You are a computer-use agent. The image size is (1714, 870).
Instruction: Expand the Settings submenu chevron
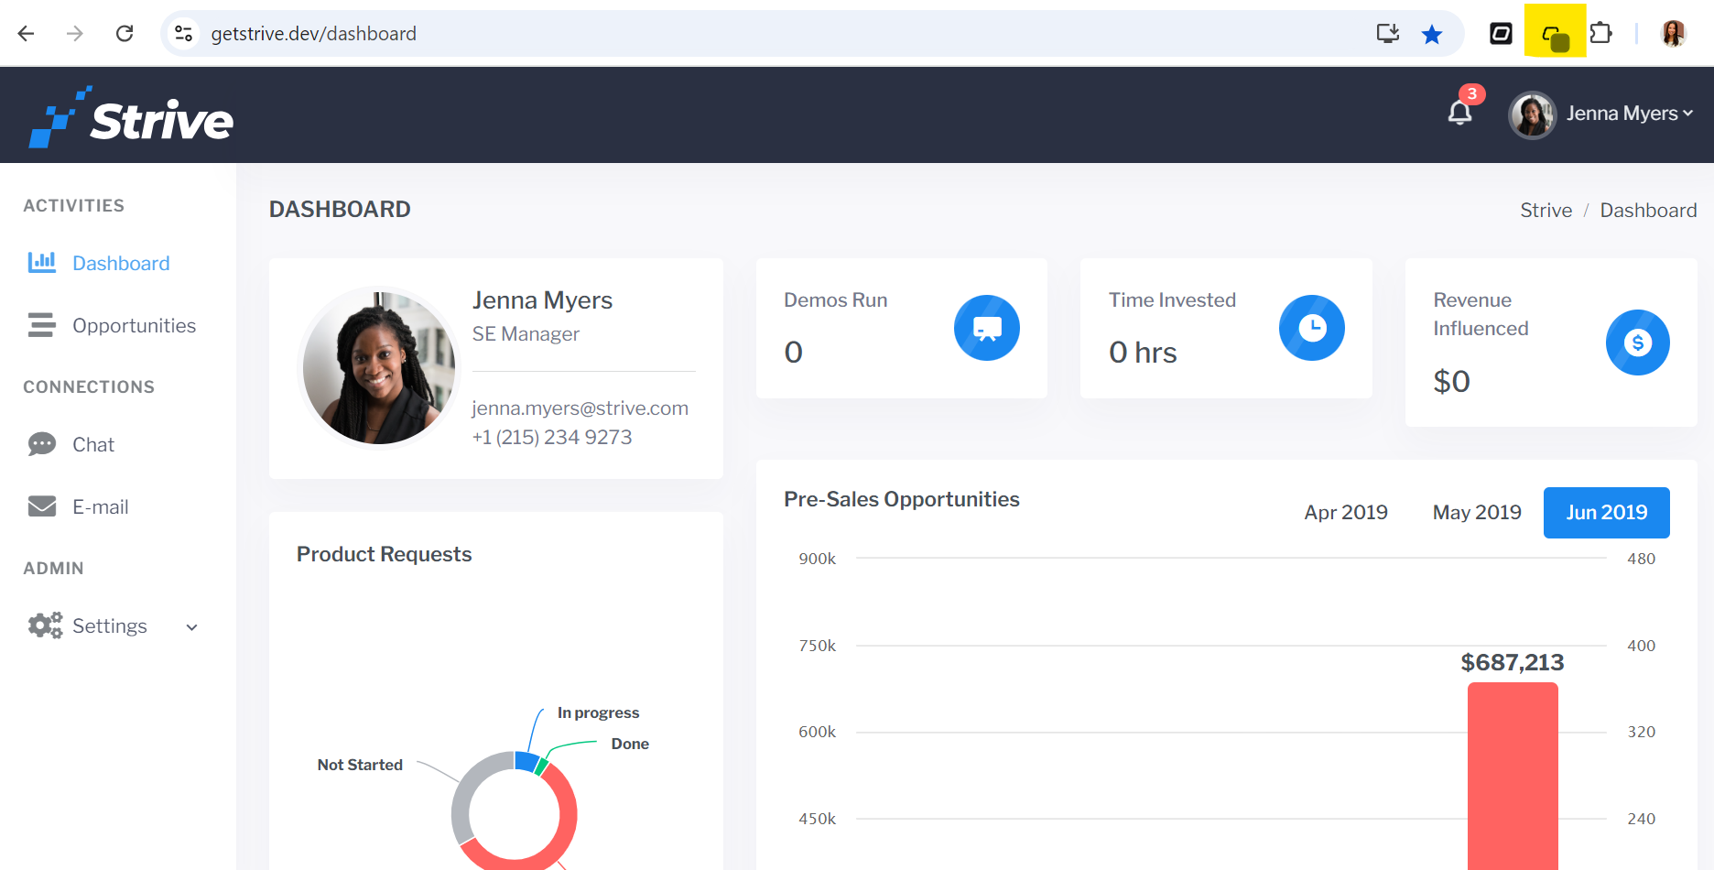click(x=192, y=627)
